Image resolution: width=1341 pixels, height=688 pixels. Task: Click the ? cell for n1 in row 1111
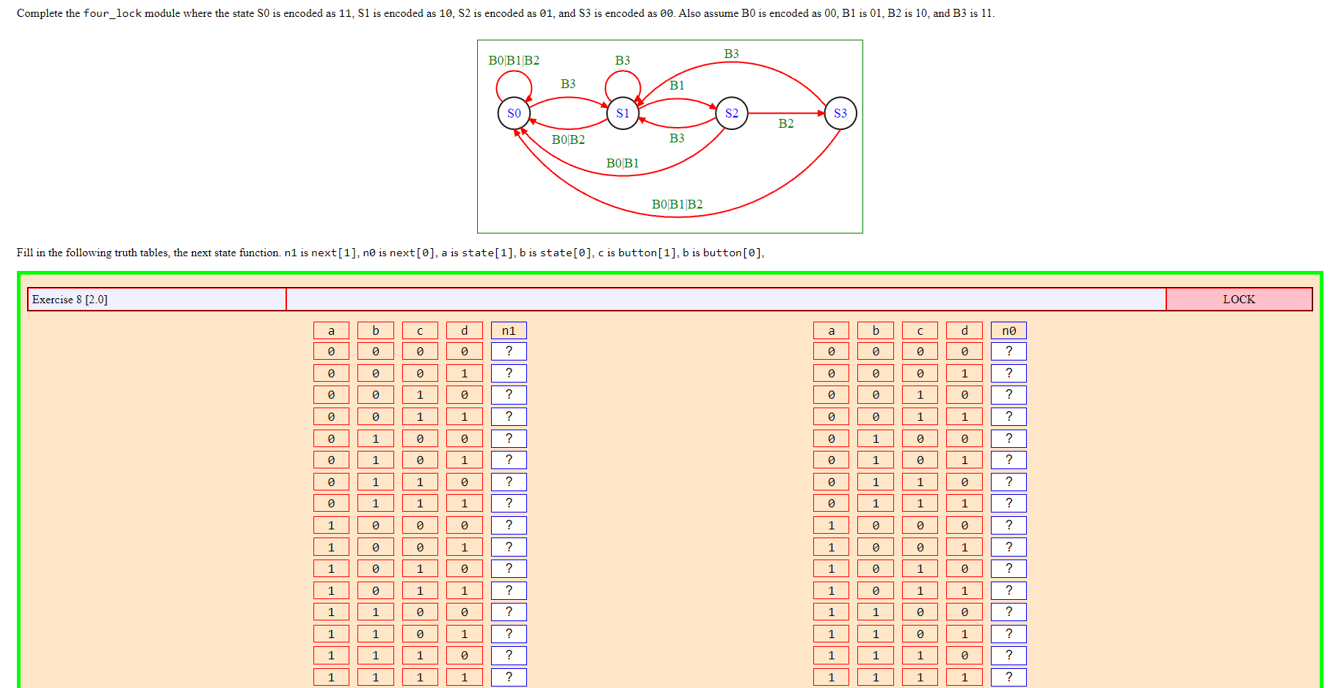tap(509, 676)
